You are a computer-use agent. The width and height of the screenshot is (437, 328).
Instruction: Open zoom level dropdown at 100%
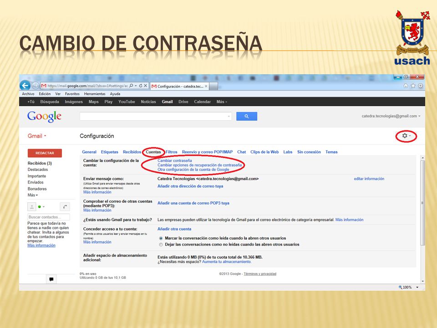[x=417, y=287]
